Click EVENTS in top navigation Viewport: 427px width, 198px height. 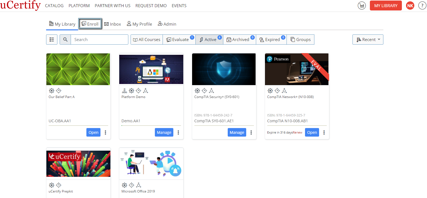pyautogui.click(x=179, y=6)
